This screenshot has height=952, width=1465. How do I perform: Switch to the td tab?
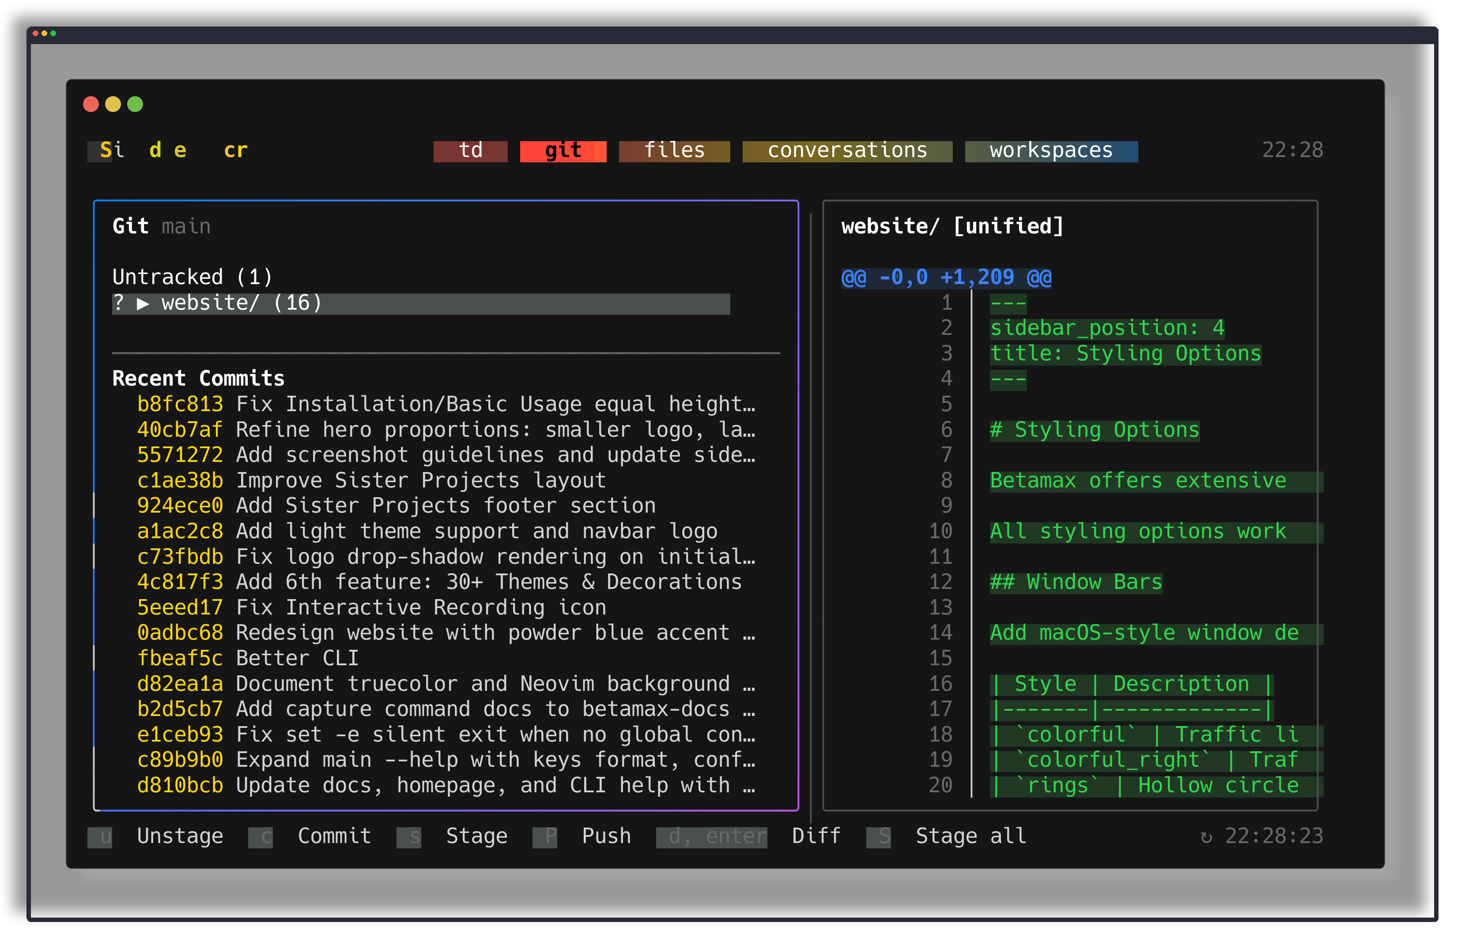[470, 151]
